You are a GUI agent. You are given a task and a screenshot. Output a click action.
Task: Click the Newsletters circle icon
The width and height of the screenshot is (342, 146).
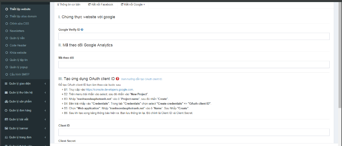[x=7, y=31]
